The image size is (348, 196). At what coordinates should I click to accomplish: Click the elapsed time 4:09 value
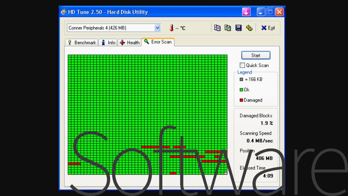[268, 176]
